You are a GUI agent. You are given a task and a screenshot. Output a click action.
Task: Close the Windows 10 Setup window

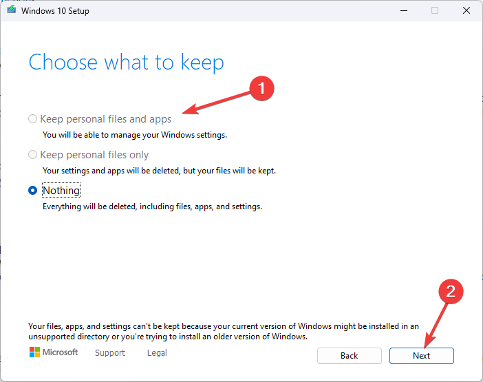466,11
